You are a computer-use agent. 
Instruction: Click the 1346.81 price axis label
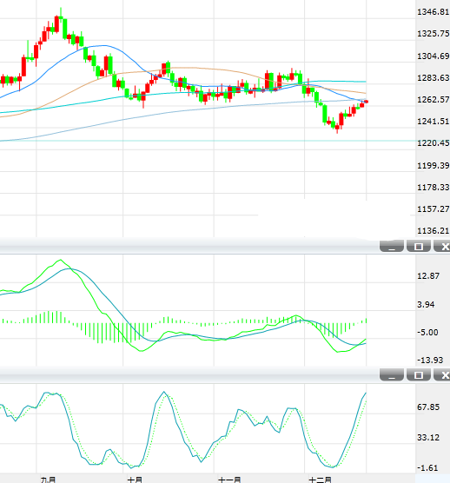tap(433, 12)
